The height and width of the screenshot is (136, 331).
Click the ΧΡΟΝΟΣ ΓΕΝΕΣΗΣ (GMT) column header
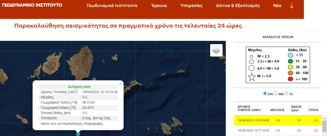click(249, 108)
